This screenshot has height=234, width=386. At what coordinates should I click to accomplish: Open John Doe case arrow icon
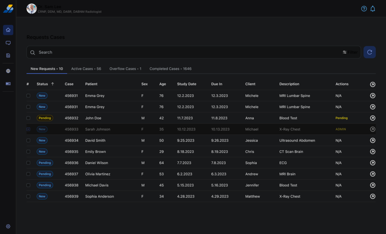point(372,118)
